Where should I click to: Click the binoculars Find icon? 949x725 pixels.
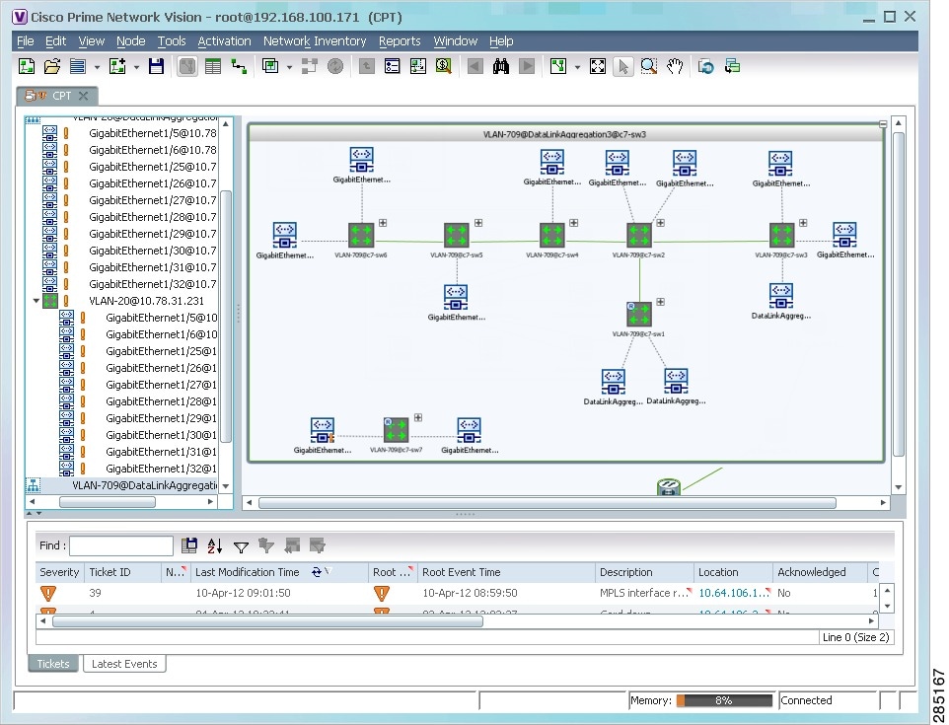500,66
